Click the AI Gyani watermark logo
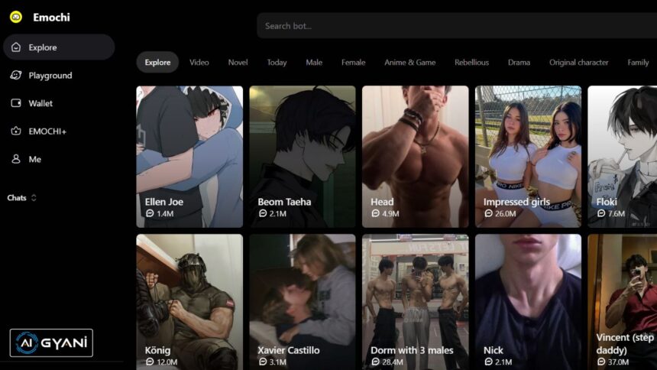This screenshot has width=657, height=370. (x=51, y=342)
